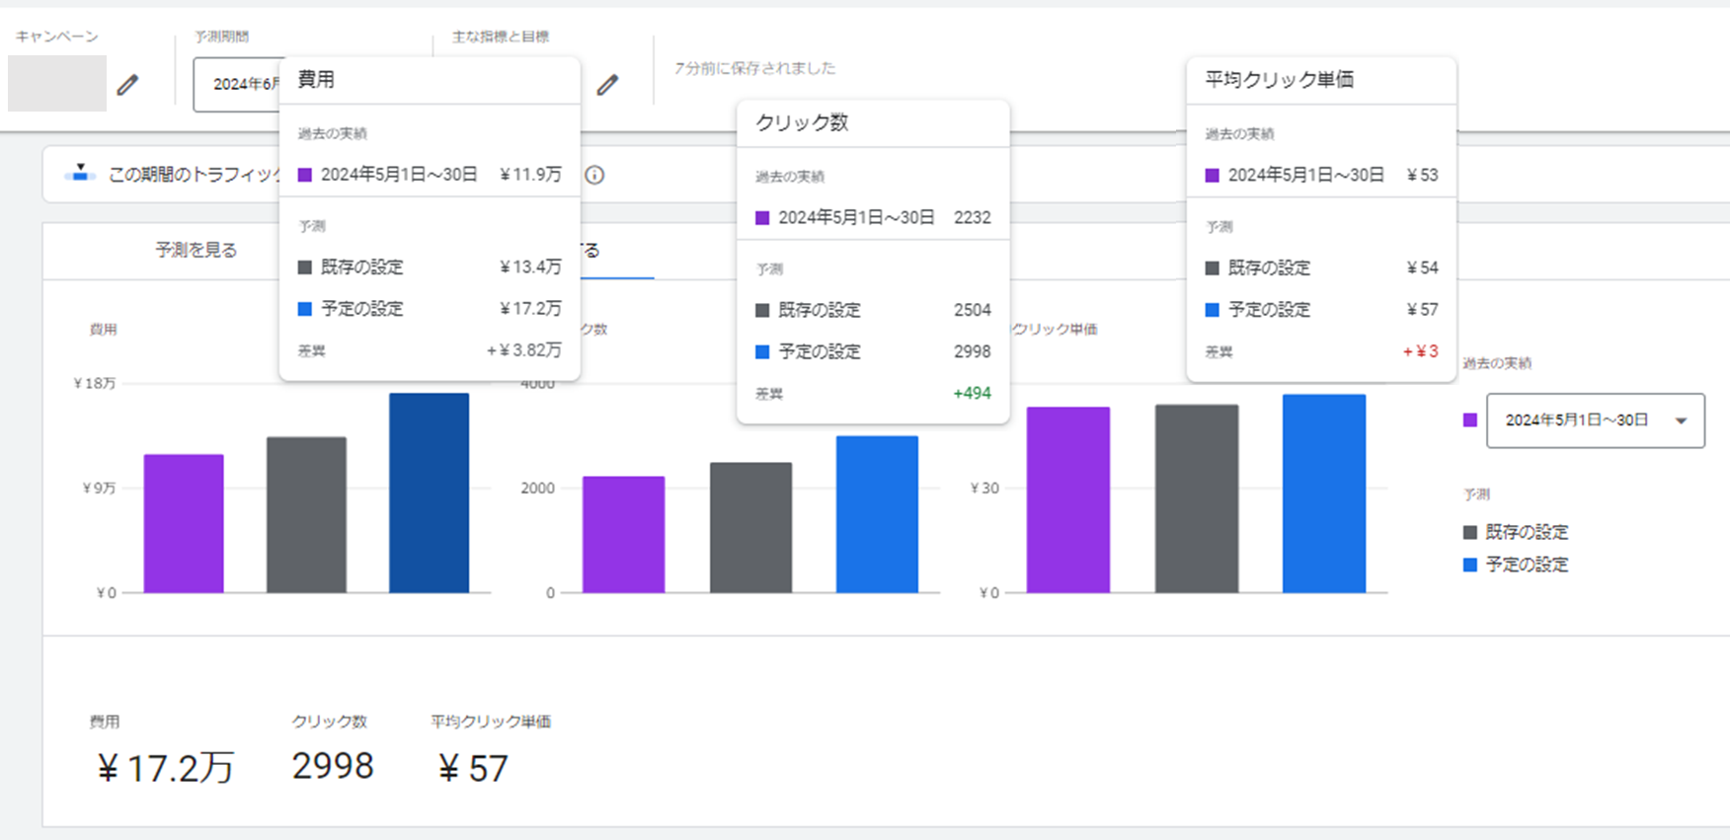The image size is (1730, 840).
Task: Click the pencil edit icon beside campaign
Action: (127, 85)
